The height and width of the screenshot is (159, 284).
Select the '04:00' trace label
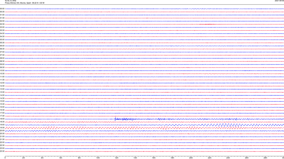pyautogui.click(x=2, y=34)
